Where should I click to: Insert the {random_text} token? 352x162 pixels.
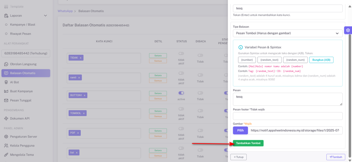269,60
